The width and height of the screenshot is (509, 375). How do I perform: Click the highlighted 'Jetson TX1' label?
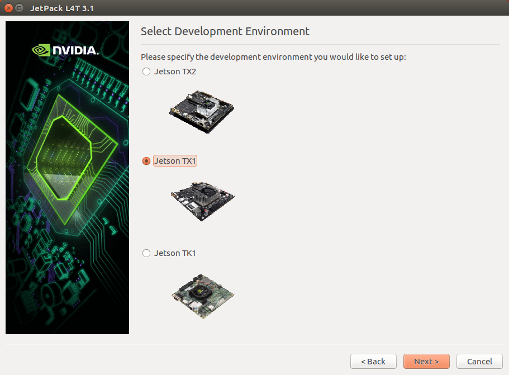point(175,161)
